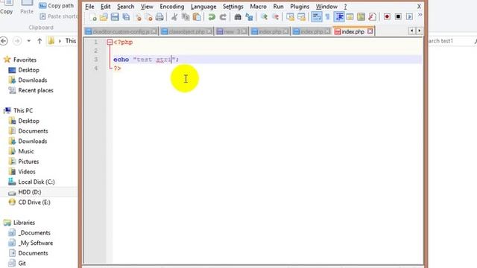Image resolution: width=477 pixels, height=268 pixels.
Task: Click the Redo arrow icon
Action: (x=223, y=17)
